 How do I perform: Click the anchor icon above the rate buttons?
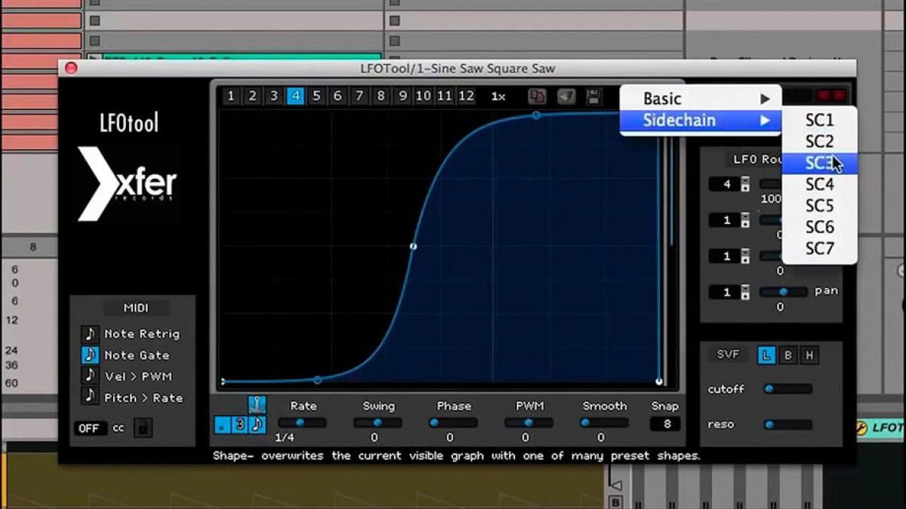click(257, 405)
